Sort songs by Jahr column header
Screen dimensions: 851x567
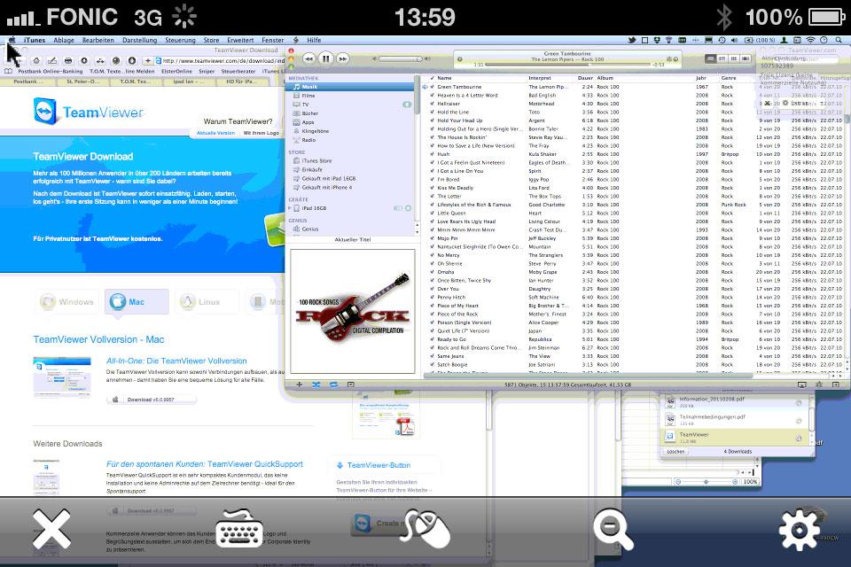tap(701, 78)
